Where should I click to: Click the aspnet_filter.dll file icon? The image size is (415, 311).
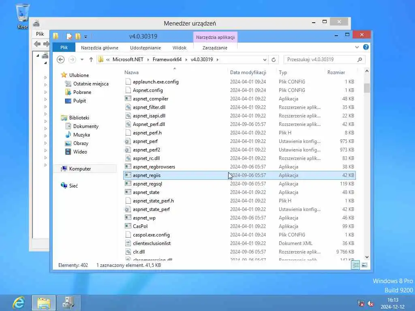tap(128, 107)
